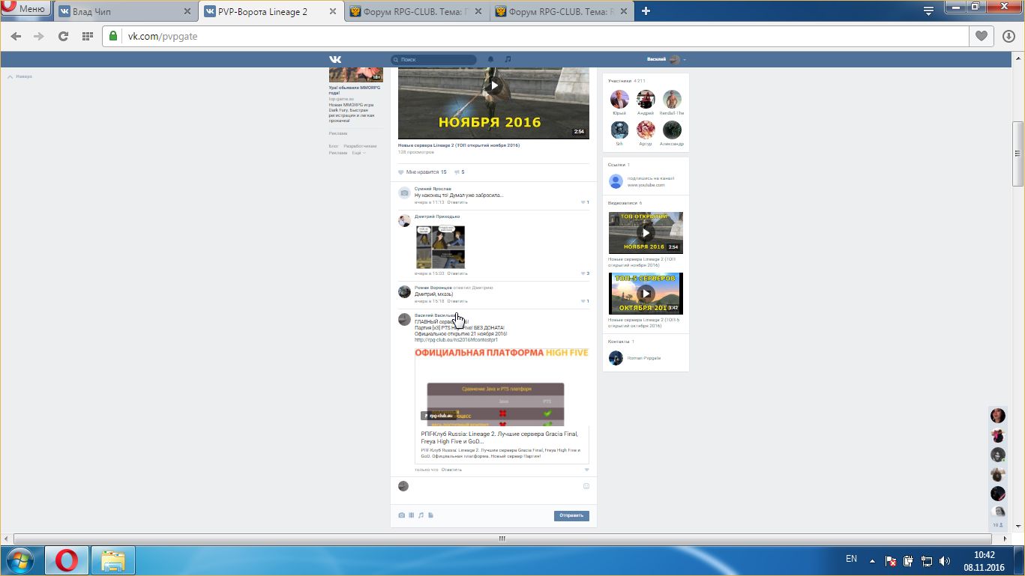Click the horizontal scrollbar at page bottom

point(502,538)
